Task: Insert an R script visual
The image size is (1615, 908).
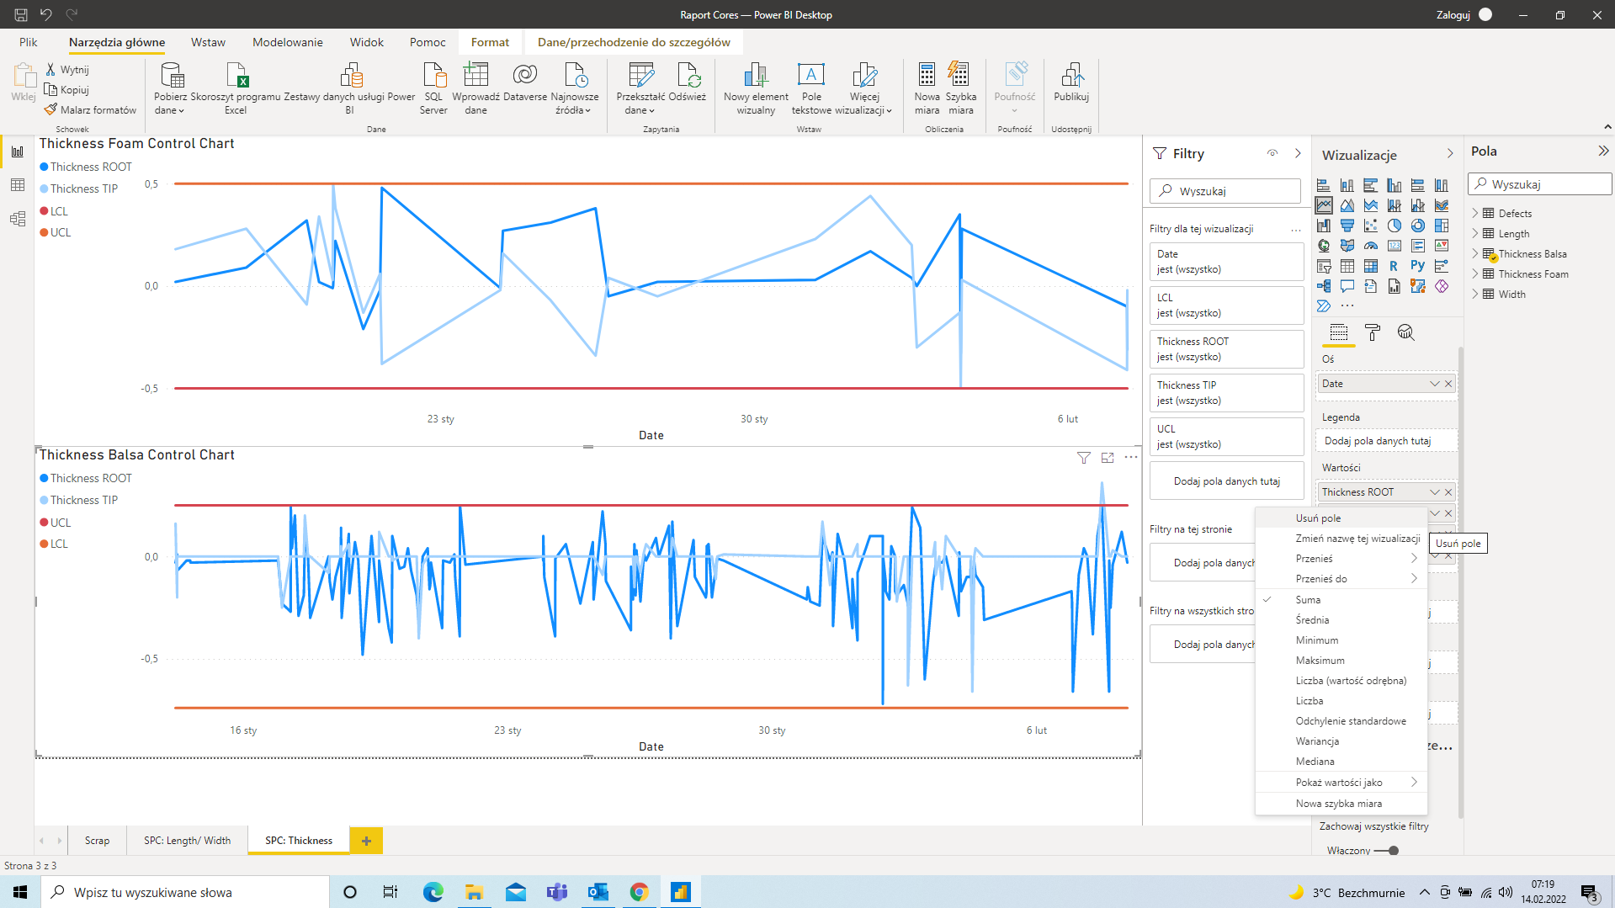Action: pyautogui.click(x=1395, y=266)
